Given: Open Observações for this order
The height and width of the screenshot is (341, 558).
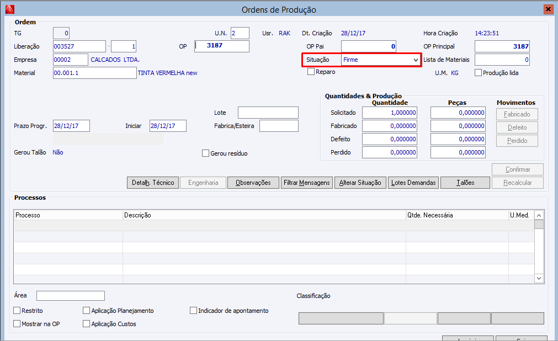Looking at the screenshot, I should pos(253,183).
